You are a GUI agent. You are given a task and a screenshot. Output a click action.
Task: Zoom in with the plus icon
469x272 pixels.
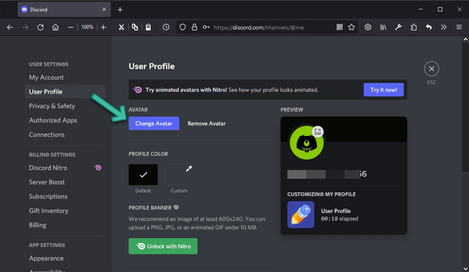tap(103, 28)
